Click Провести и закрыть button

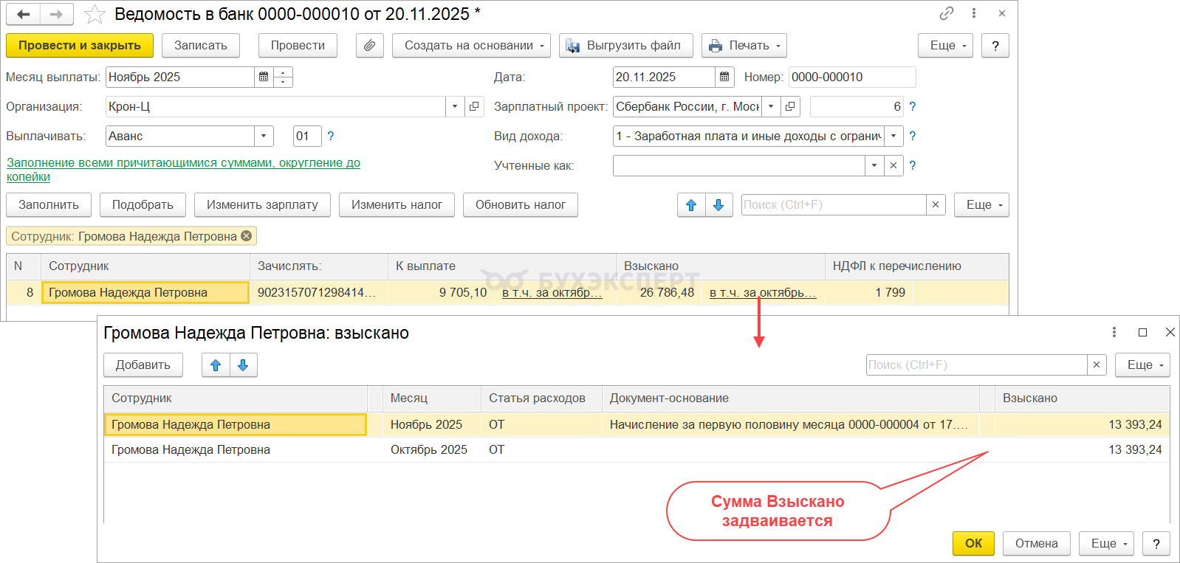(80, 46)
